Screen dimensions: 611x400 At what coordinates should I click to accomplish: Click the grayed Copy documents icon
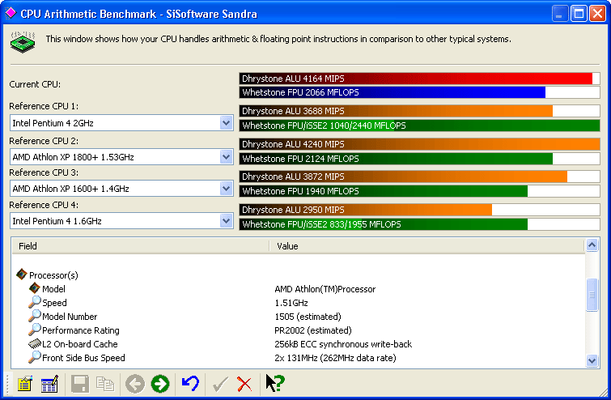tap(105, 384)
